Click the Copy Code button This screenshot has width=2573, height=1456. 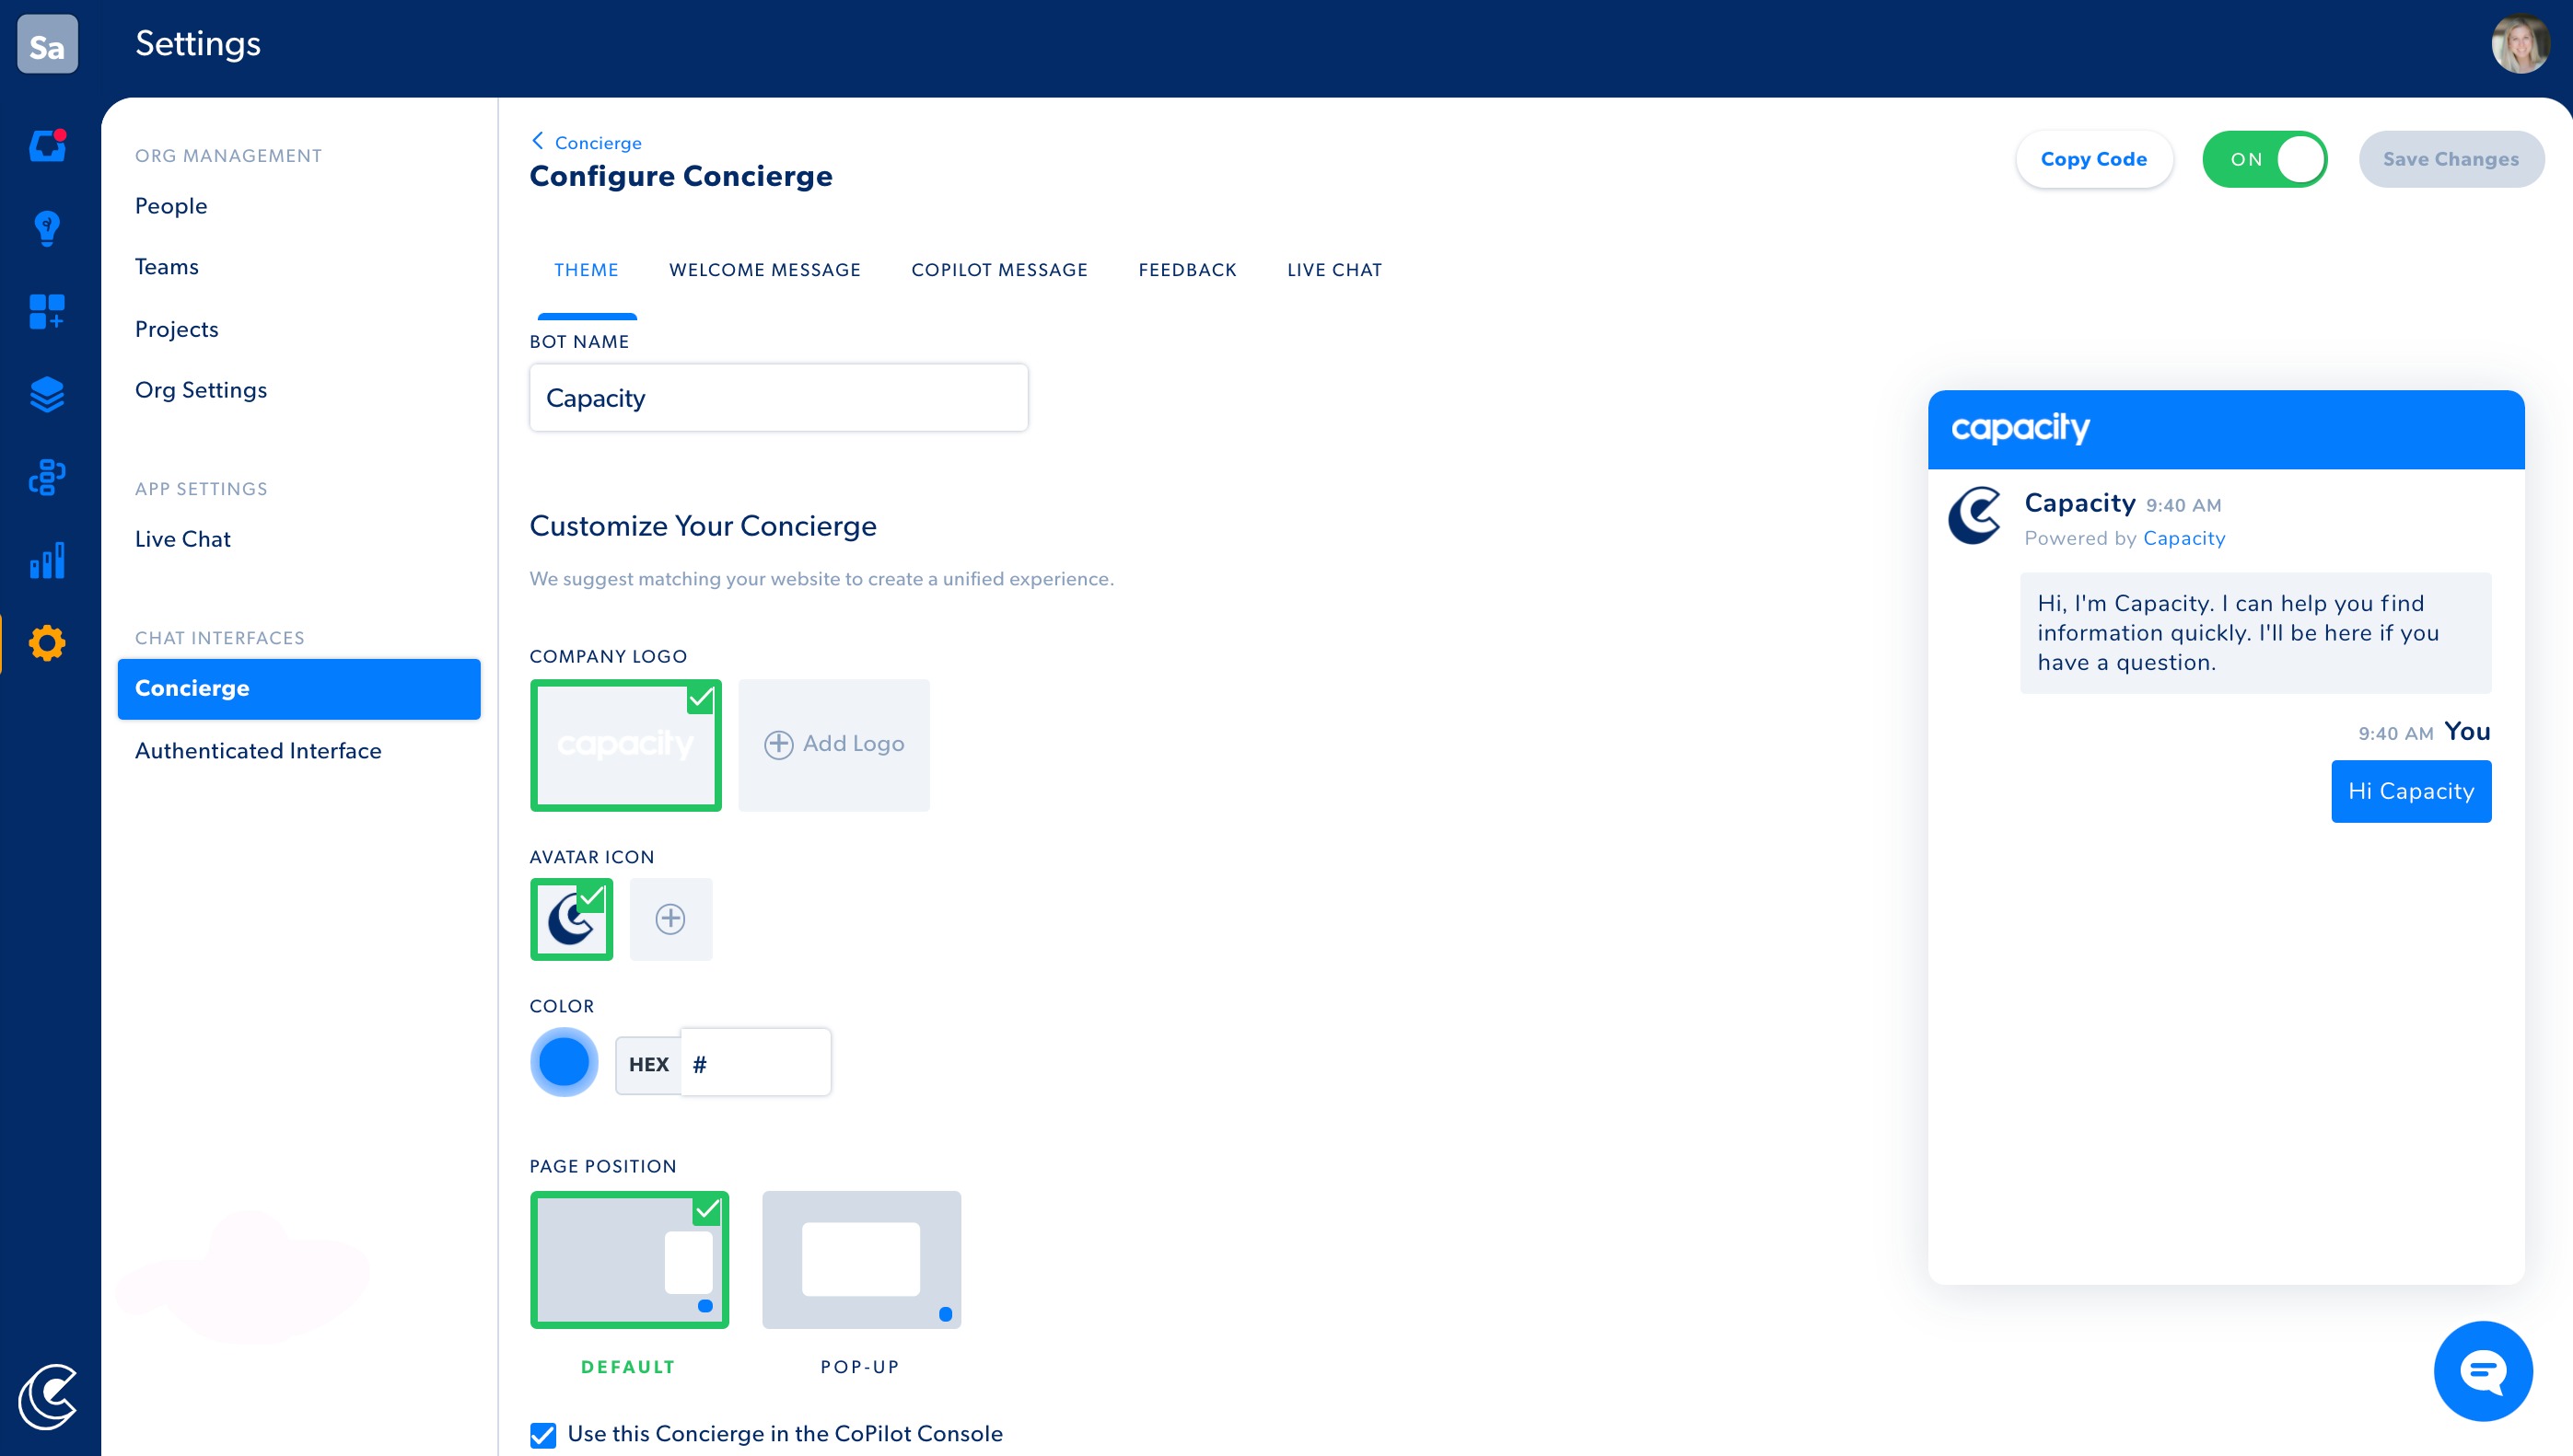[x=2093, y=159]
